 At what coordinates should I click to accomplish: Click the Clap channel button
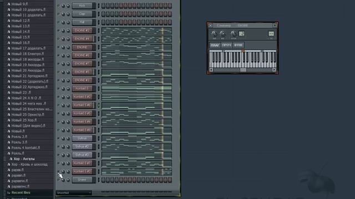click(x=82, y=14)
